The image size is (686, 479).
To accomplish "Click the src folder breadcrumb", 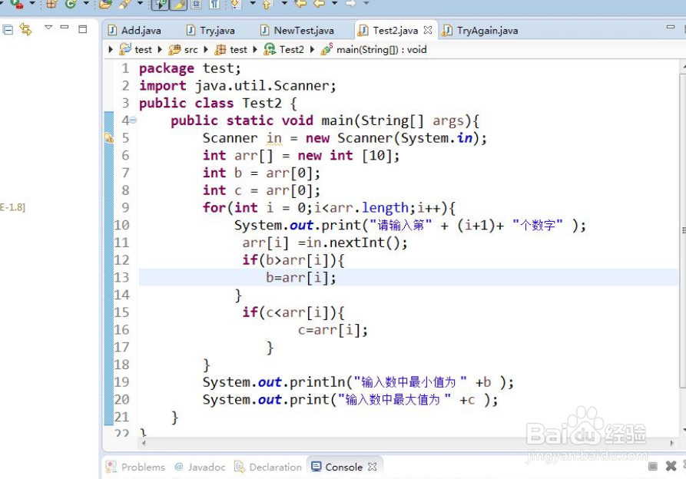I will [x=184, y=49].
